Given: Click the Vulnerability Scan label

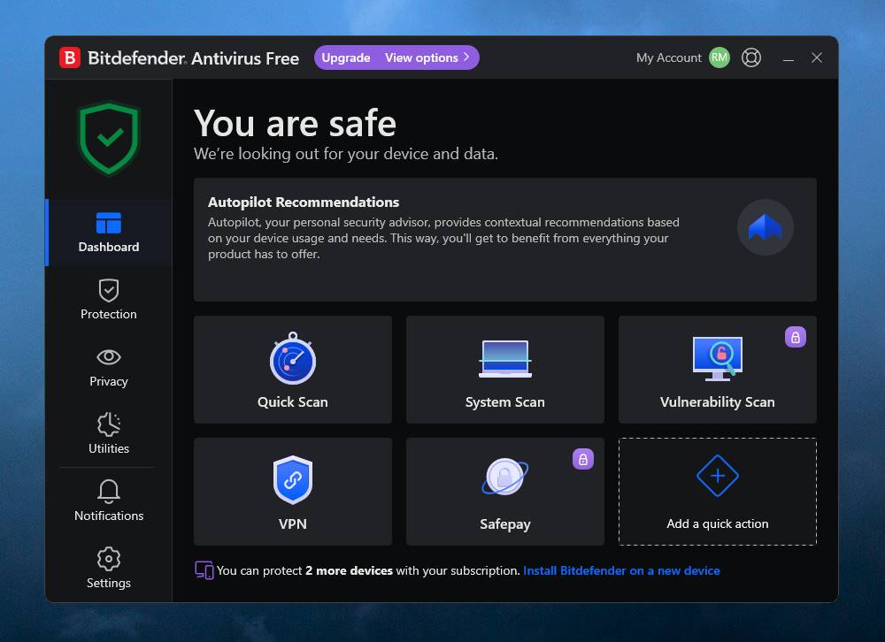Looking at the screenshot, I should (x=718, y=401).
